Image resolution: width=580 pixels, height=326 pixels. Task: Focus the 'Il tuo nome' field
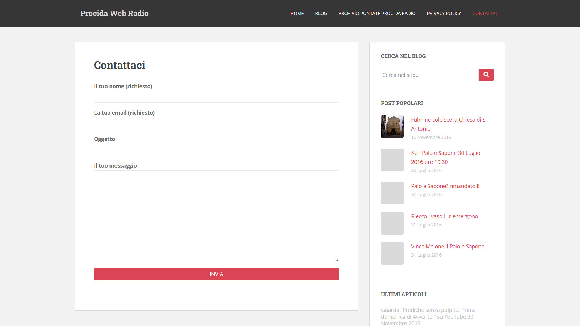[x=216, y=97]
